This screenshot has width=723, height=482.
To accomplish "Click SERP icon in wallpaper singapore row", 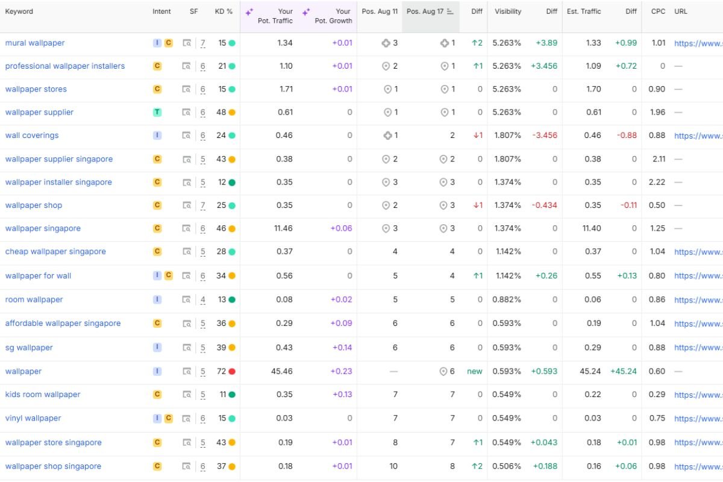I will [x=187, y=228].
